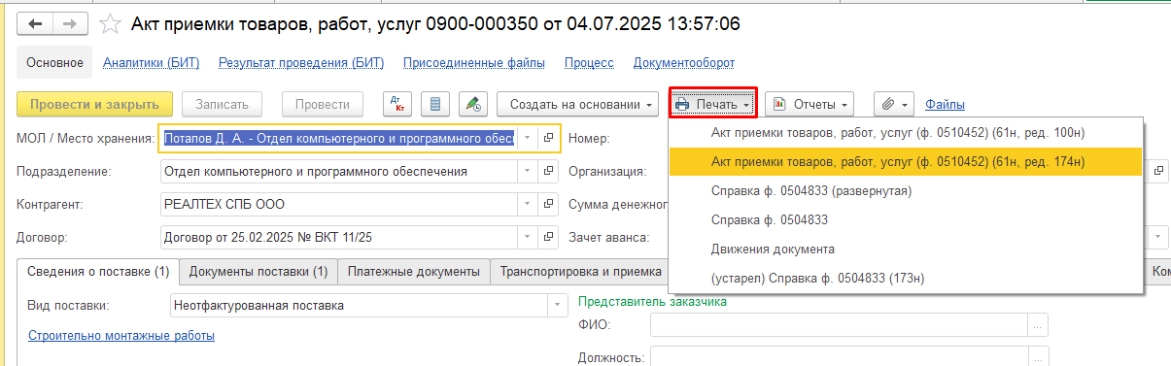
Task: Open Присоединенные файлы section
Action: point(474,63)
